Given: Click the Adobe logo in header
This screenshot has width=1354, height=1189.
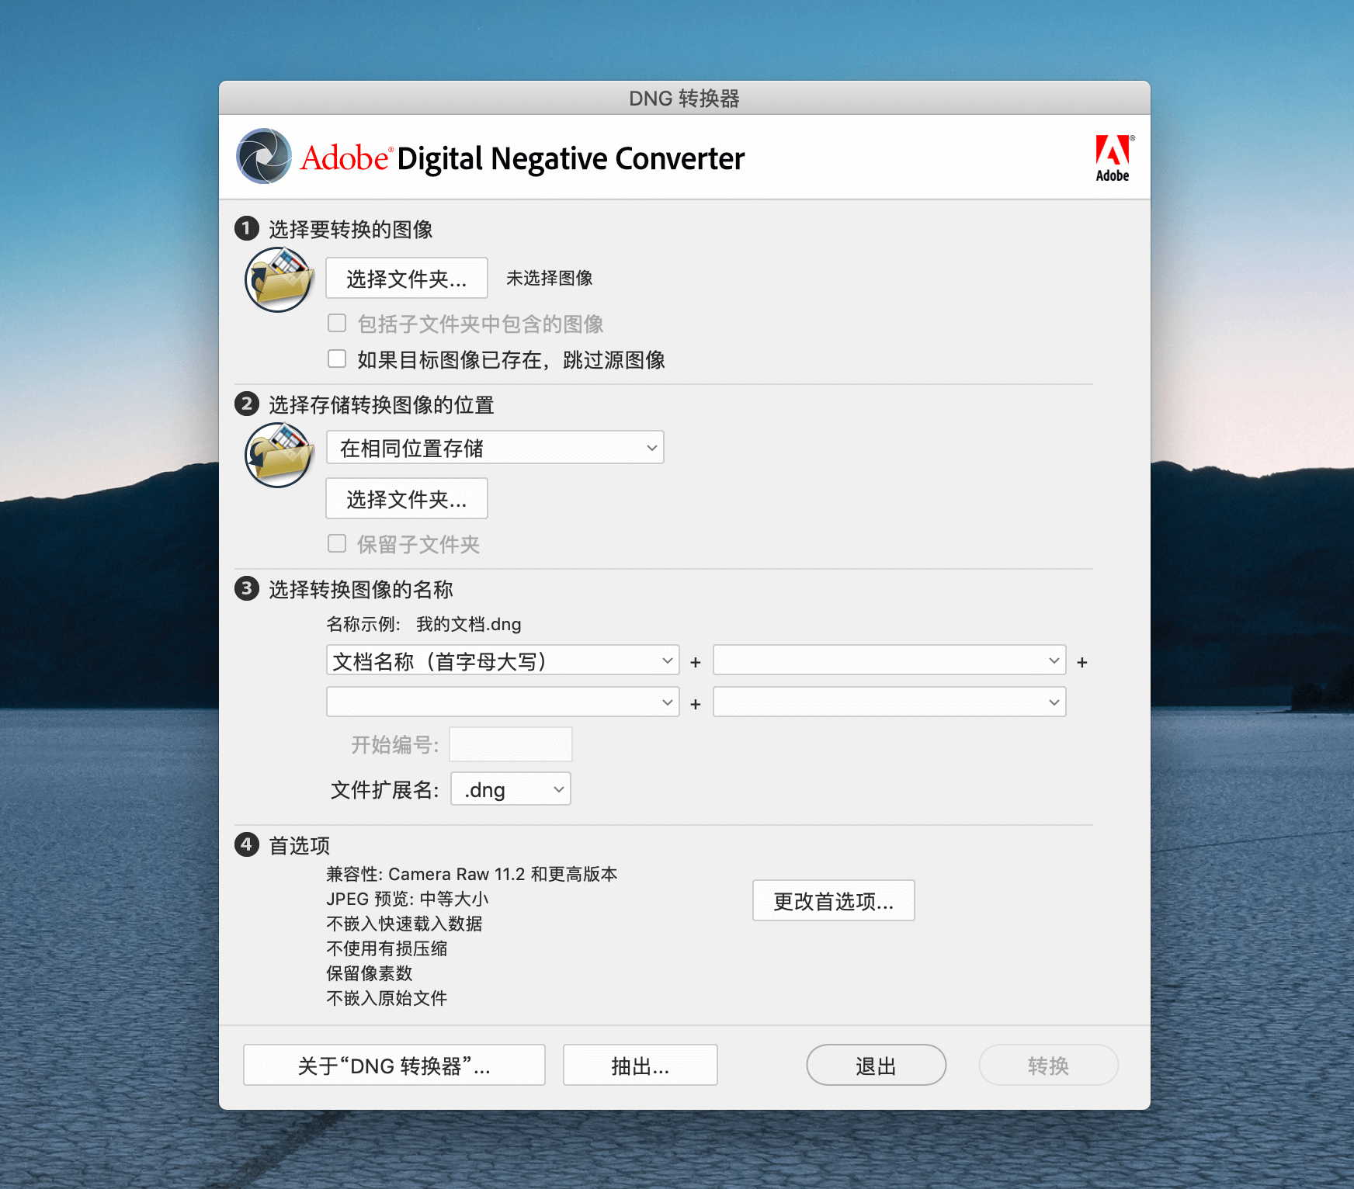Looking at the screenshot, I should tap(1114, 158).
